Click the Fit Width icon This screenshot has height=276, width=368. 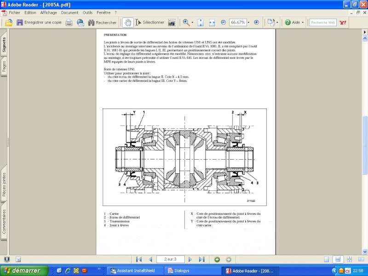[212, 22]
